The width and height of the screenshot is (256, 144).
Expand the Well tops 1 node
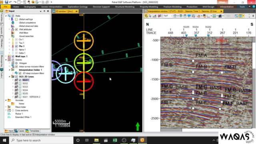point(6,56)
